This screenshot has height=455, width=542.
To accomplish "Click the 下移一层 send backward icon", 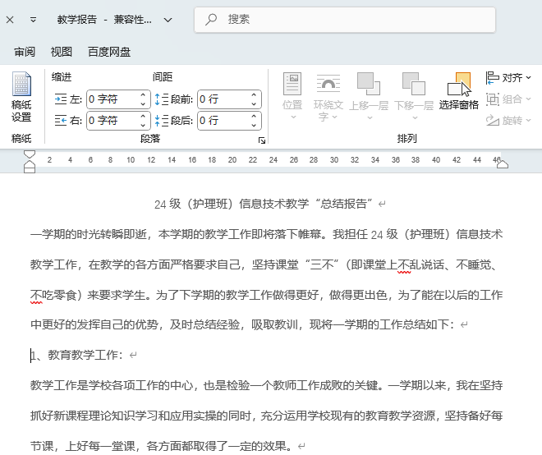I will click(414, 84).
